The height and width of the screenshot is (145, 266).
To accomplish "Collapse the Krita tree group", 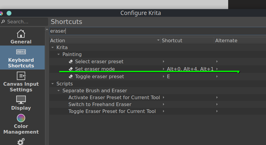I will click(x=53, y=47).
